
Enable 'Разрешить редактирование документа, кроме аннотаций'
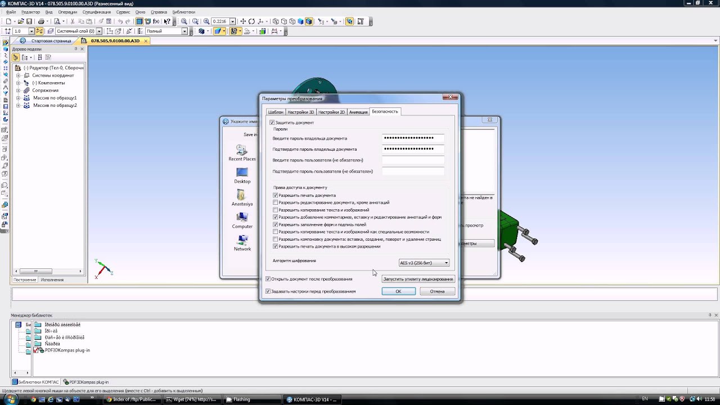[x=276, y=202]
